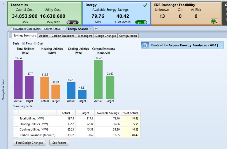Screen dimensions: 227x149
Task: Click the Find Design Changes button
Action: 29,143
